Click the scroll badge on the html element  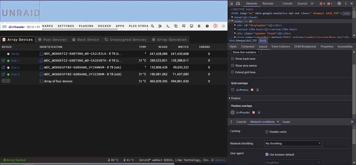pyautogui.click(x=346, y=14)
